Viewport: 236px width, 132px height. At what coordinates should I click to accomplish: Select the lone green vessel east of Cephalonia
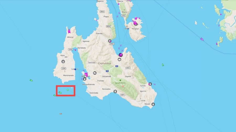(x=163, y=65)
